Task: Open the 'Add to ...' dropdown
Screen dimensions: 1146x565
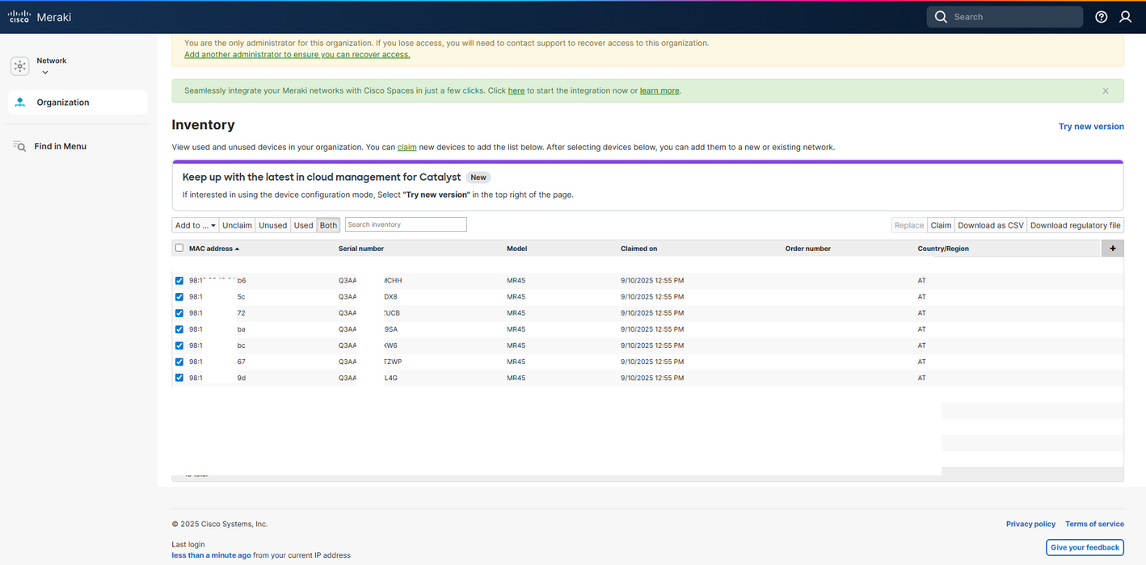Action: click(195, 225)
